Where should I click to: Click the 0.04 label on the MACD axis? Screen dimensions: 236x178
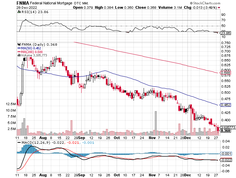[x=226, y=141]
